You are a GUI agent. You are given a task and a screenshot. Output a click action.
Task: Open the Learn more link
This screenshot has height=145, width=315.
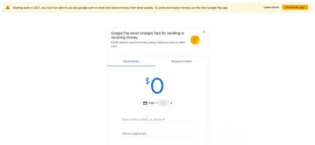tap(271, 7)
